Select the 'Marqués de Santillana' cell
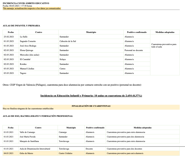This screenshot has width=185, height=158. (x=29, y=141)
